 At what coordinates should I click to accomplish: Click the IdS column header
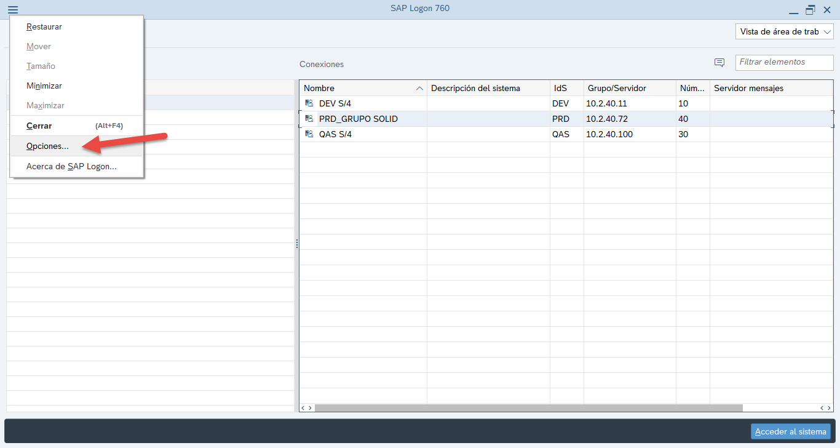pos(560,89)
